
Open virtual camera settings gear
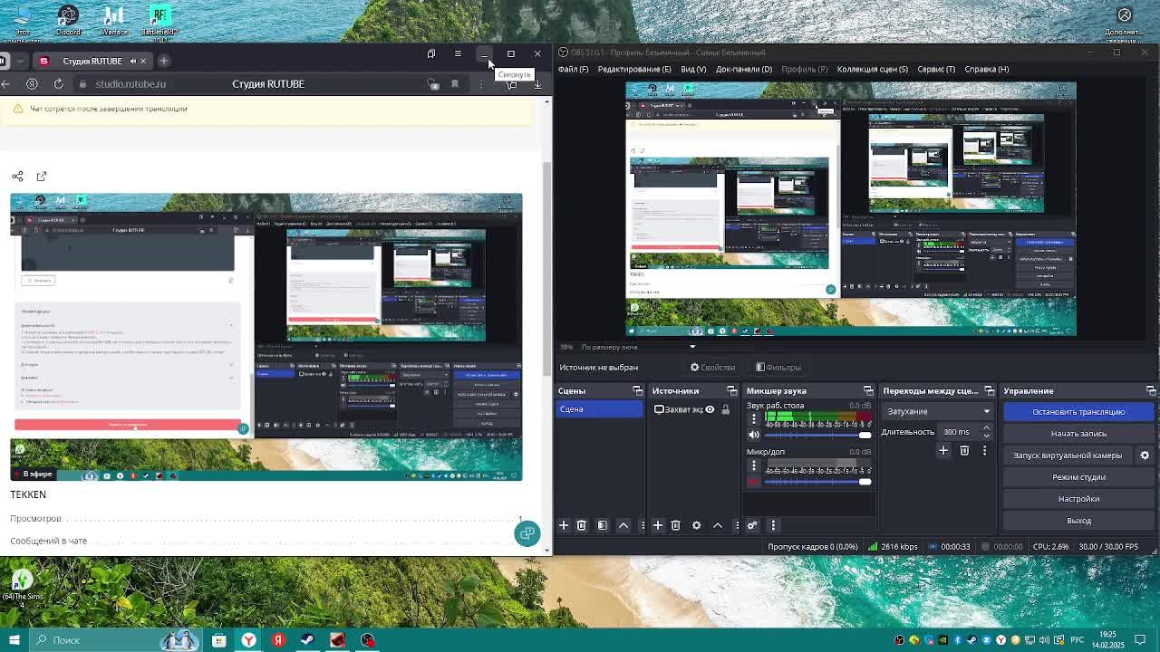1145,455
